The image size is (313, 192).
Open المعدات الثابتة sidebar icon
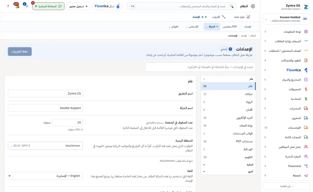pyautogui.click(x=306, y=137)
